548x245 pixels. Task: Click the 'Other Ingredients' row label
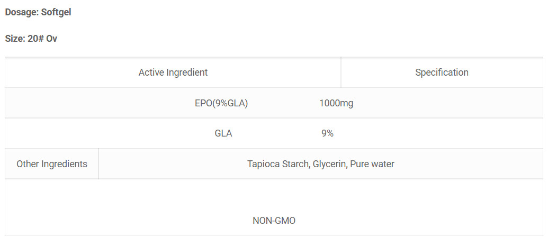point(52,164)
